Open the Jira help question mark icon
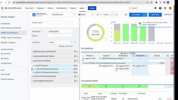The height and width of the screenshot is (100, 178). pyautogui.click(x=160, y=8)
